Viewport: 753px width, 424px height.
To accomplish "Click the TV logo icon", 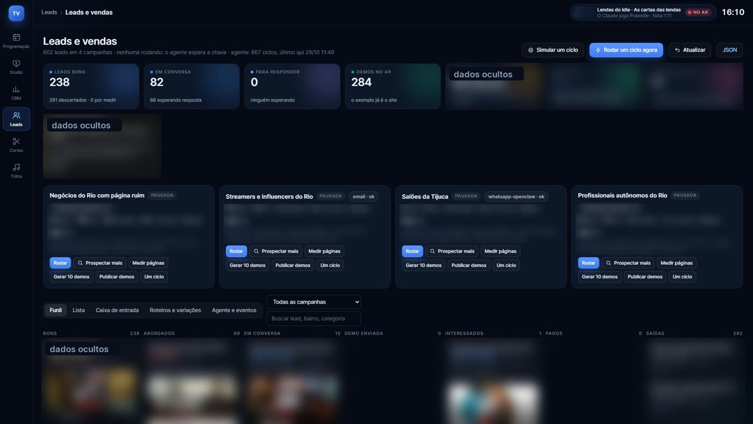I will tap(16, 13).
